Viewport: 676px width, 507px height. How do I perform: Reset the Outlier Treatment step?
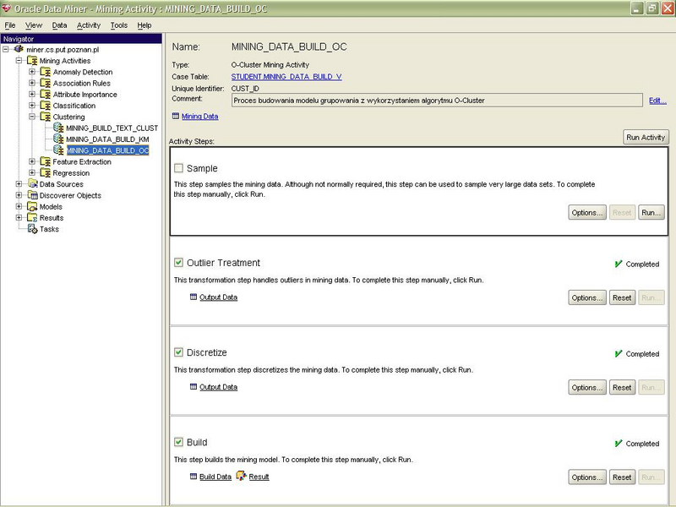[x=622, y=297]
